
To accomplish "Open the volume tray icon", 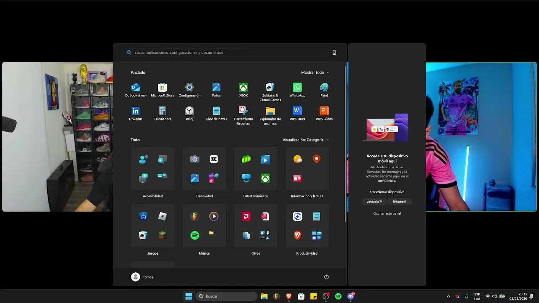I will 494,296.
